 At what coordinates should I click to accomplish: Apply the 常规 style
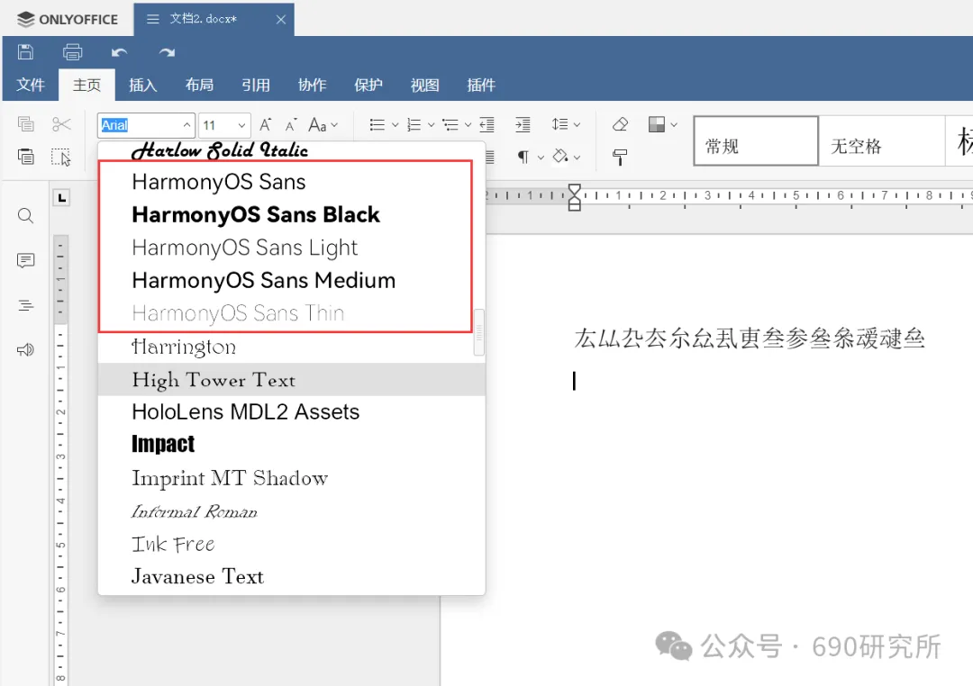(x=757, y=140)
